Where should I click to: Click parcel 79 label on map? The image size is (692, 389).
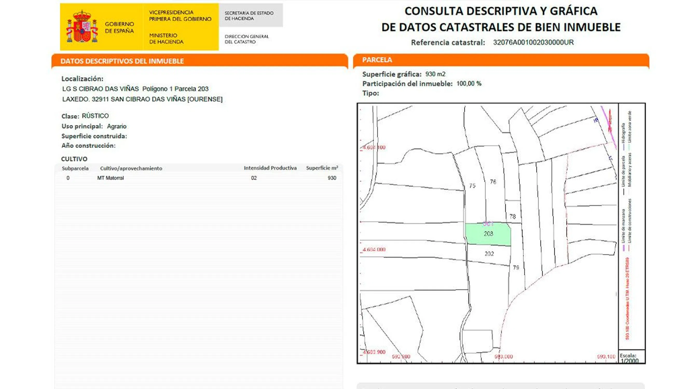click(x=516, y=268)
